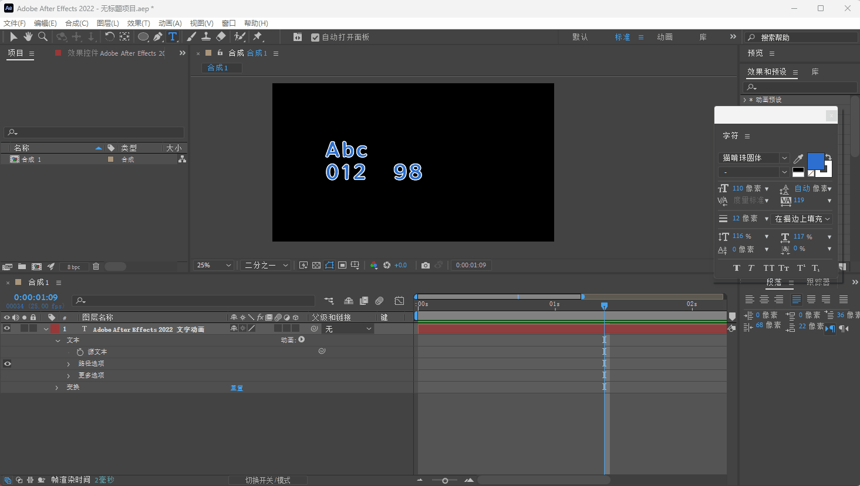The height and width of the screenshot is (486, 860).
Task: Open the font style dropdown
Action: tap(754, 172)
